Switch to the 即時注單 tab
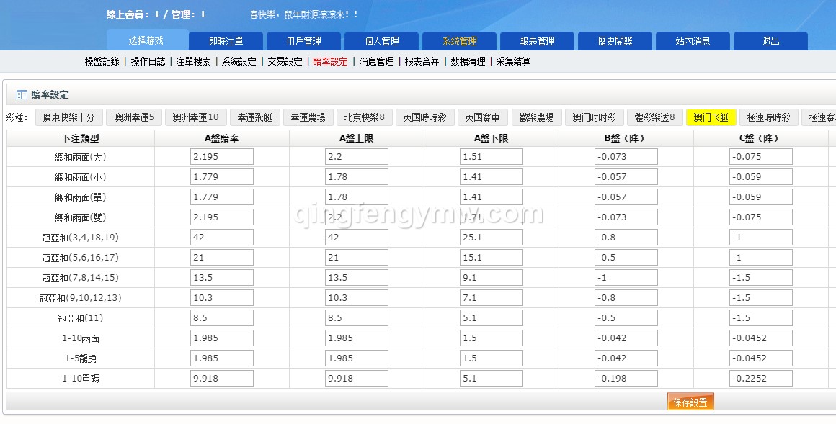The image size is (836, 424). coord(226,41)
